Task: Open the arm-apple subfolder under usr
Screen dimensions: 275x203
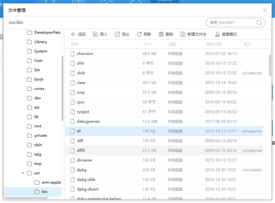Action: (51, 182)
